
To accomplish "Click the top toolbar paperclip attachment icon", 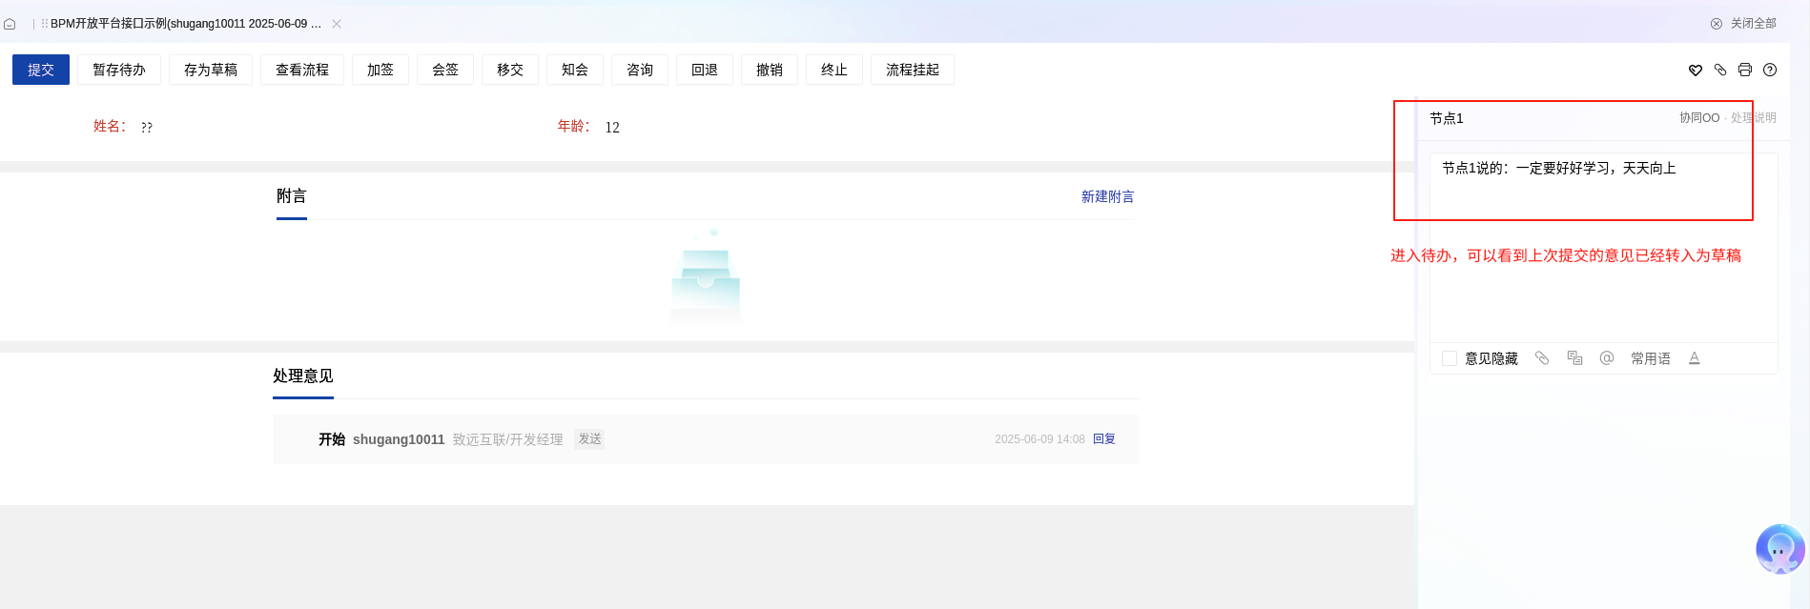I will pos(1720,70).
